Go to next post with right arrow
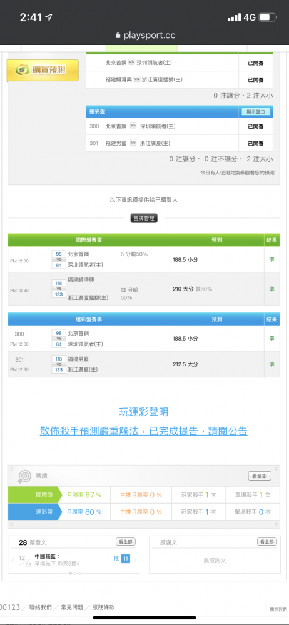289x625 pixels. tap(134, 561)
